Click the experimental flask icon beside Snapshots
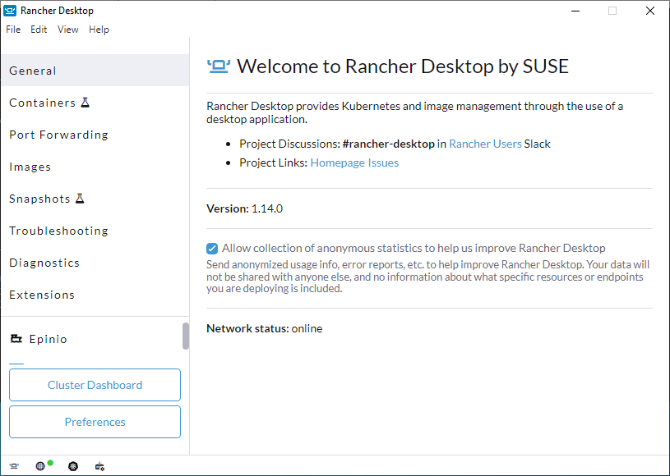Image resolution: width=670 pixels, height=476 pixels. (80, 199)
